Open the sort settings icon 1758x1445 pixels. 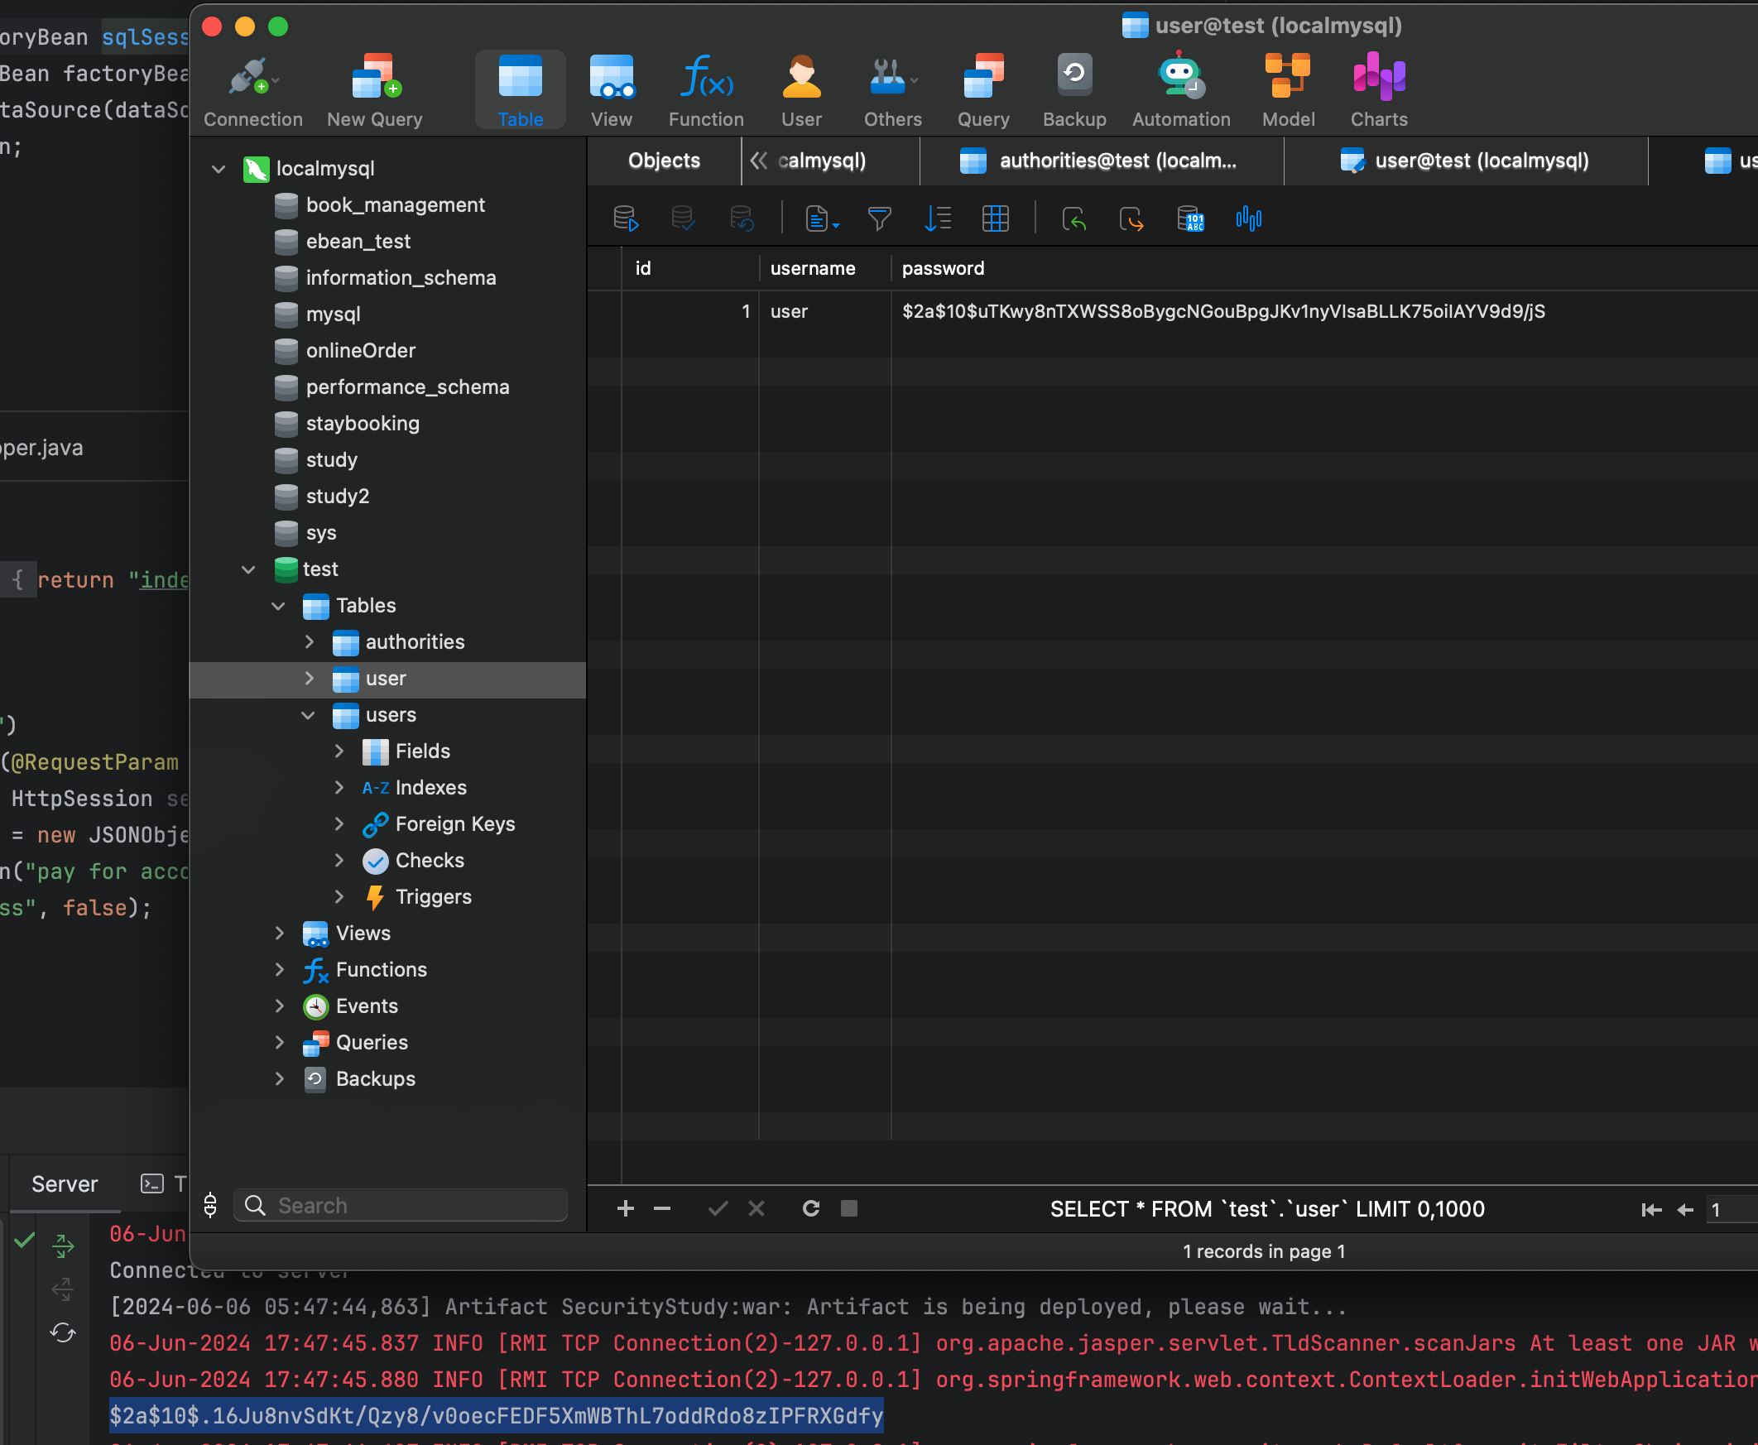[x=937, y=218]
